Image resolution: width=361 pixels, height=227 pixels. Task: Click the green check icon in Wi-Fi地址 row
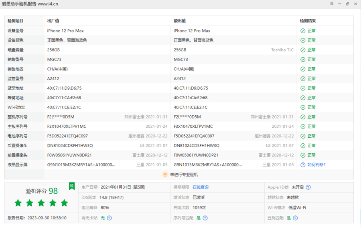point(303,107)
